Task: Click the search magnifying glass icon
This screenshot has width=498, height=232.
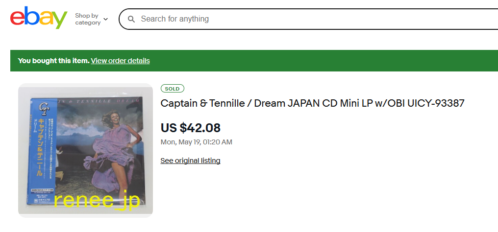Action: [x=131, y=19]
